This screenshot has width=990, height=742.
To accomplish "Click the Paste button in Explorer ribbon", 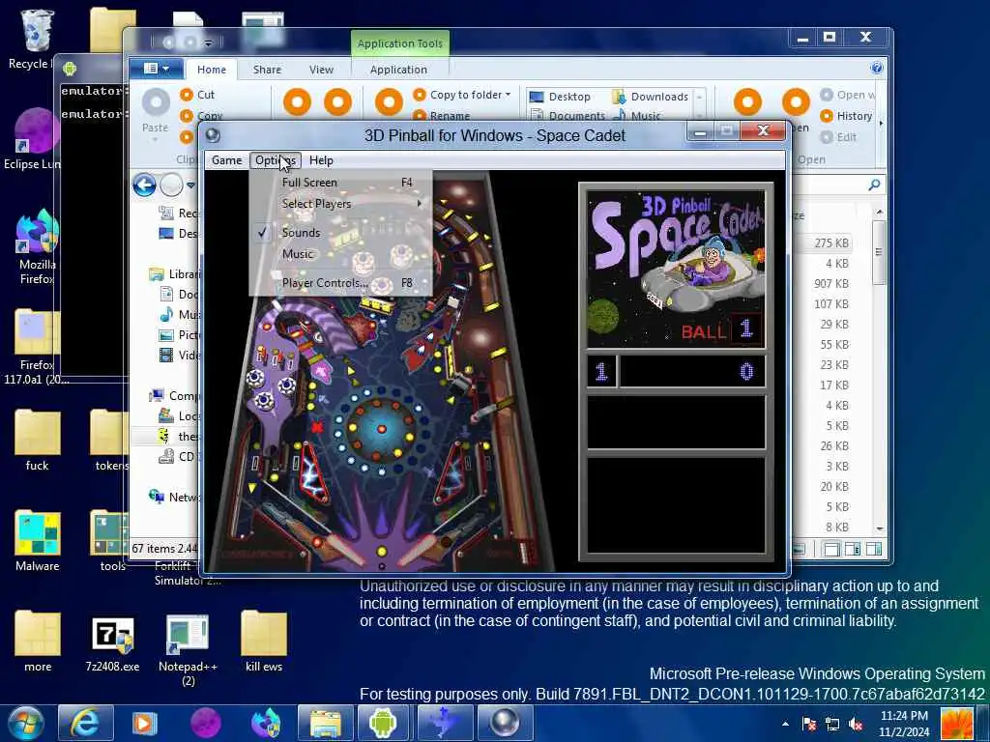I will (155, 112).
